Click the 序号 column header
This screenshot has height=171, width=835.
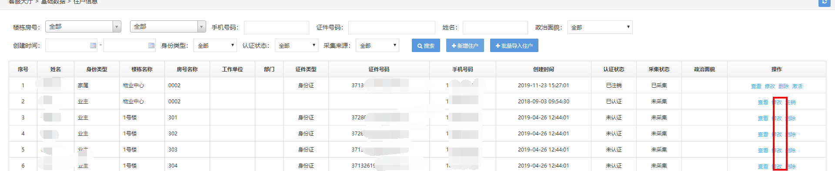click(23, 69)
